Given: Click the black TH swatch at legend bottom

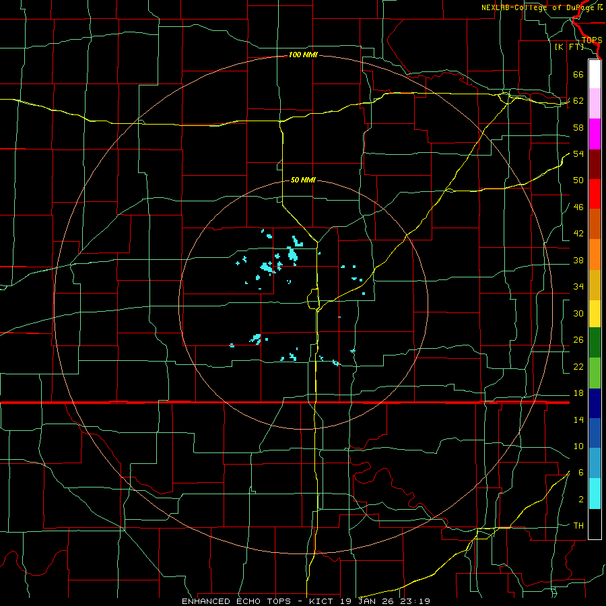Looking at the screenshot, I should click(595, 524).
